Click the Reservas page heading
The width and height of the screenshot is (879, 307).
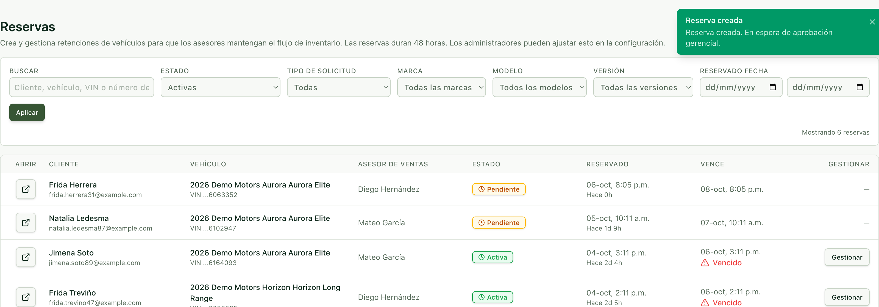pos(28,27)
